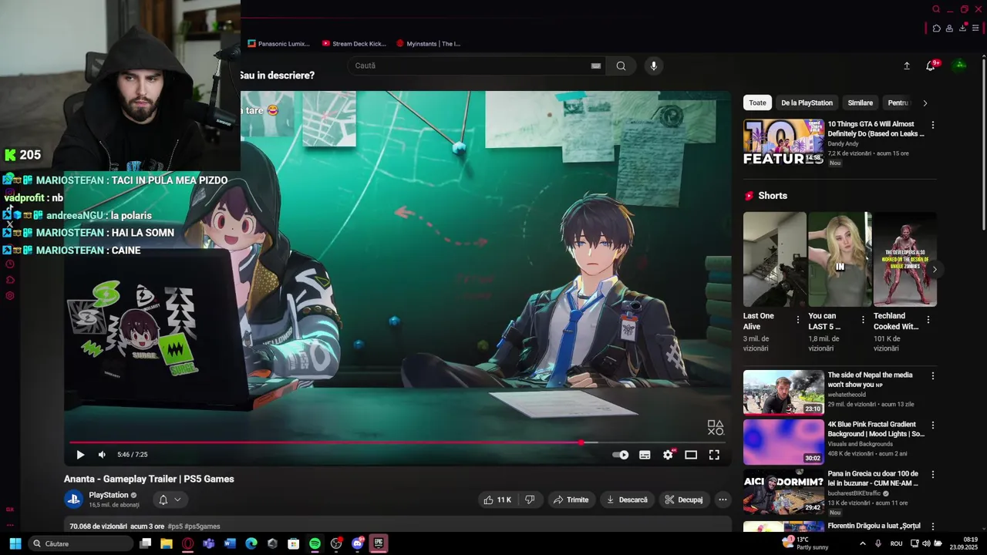Open options for The side of Nepal video

point(933,376)
